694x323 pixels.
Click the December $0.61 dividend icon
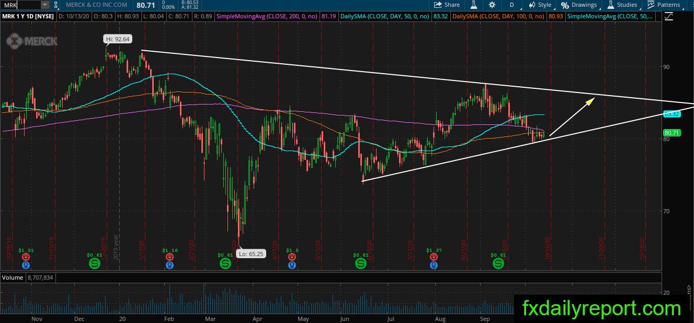(x=95, y=263)
